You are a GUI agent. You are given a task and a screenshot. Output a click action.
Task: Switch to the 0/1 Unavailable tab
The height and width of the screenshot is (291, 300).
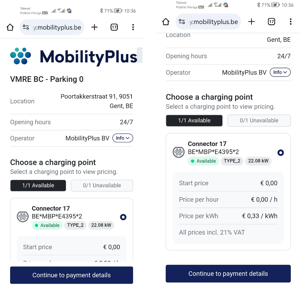coord(102,186)
